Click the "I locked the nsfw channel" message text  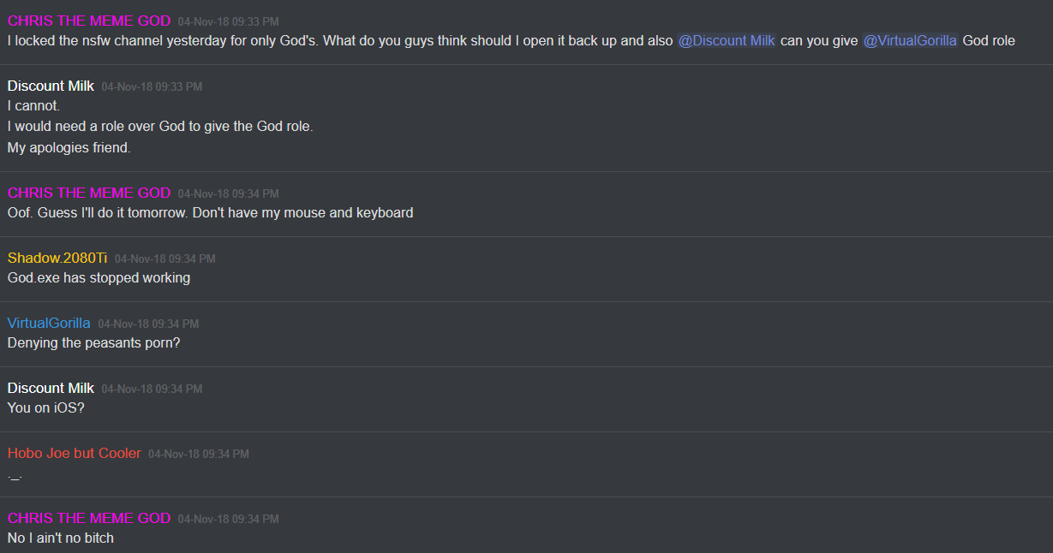340,41
